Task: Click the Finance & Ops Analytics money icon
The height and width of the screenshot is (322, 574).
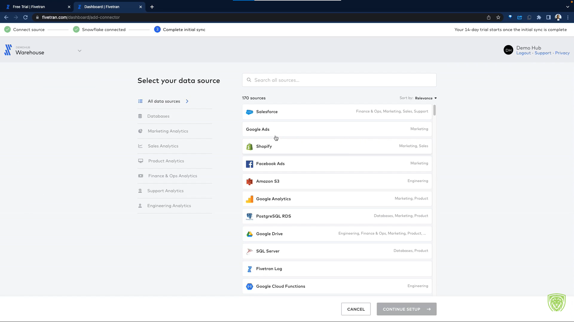Action: (141, 176)
